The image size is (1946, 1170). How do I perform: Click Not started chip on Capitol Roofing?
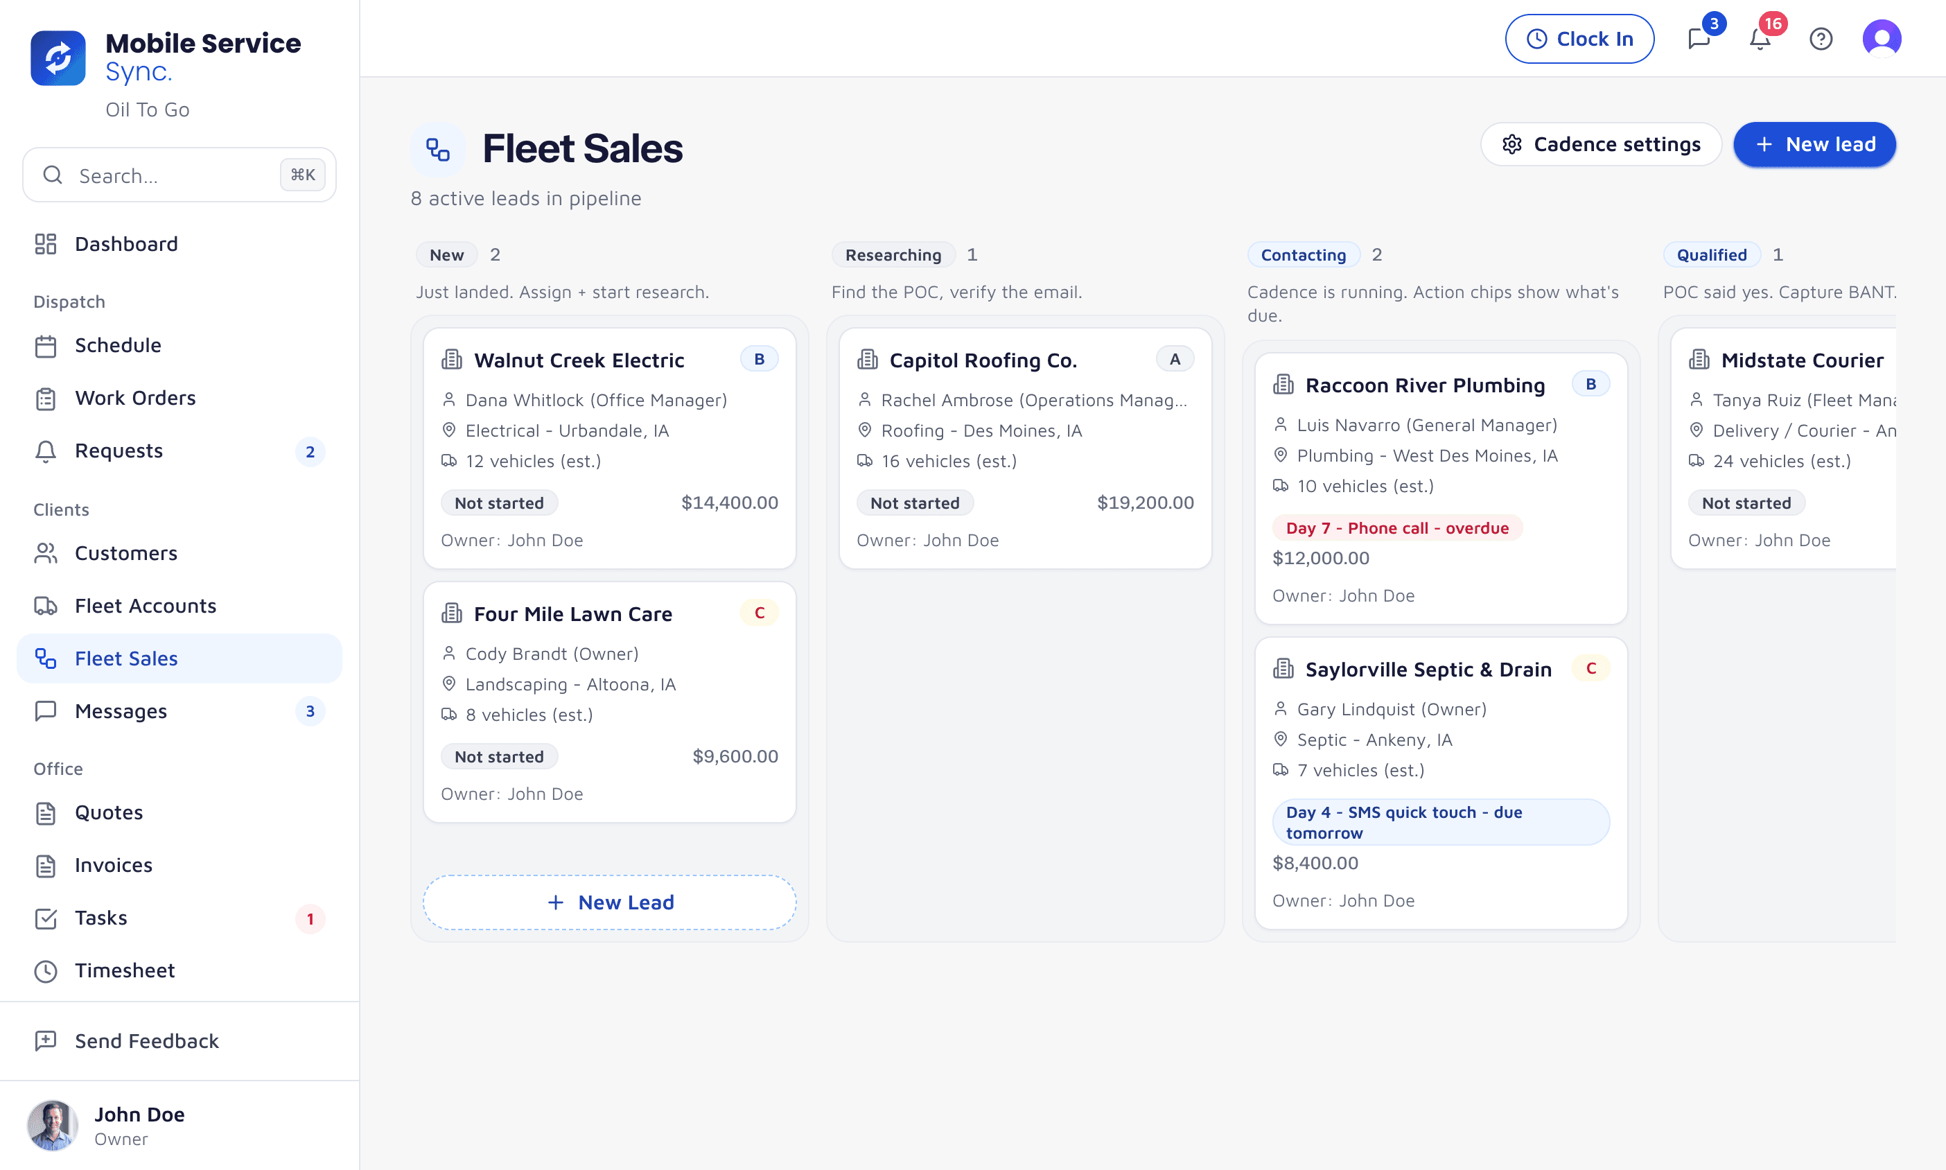(x=914, y=503)
